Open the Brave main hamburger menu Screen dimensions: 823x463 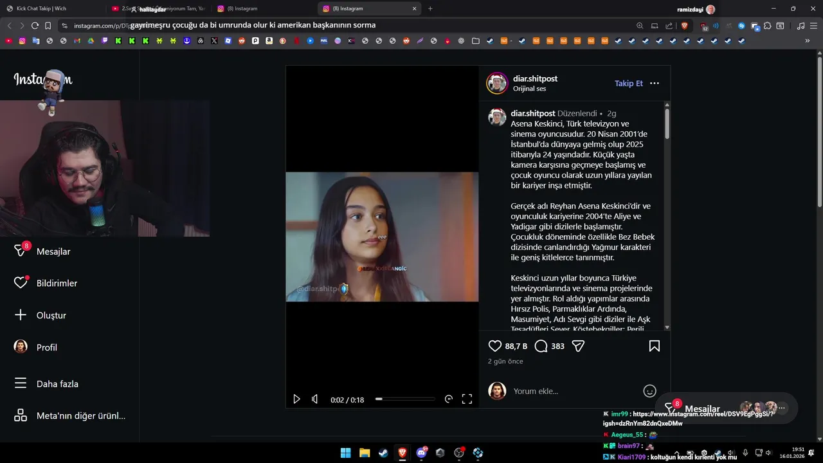pyautogui.click(x=813, y=26)
